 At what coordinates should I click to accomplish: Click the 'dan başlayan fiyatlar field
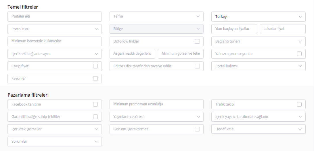click(234, 29)
